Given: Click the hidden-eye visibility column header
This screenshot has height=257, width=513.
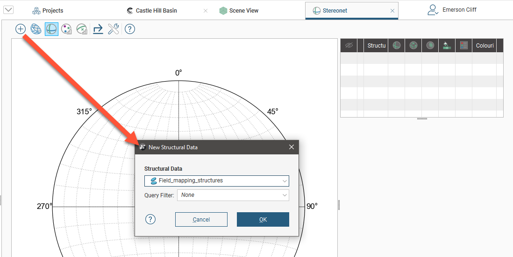Looking at the screenshot, I should click(349, 45).
